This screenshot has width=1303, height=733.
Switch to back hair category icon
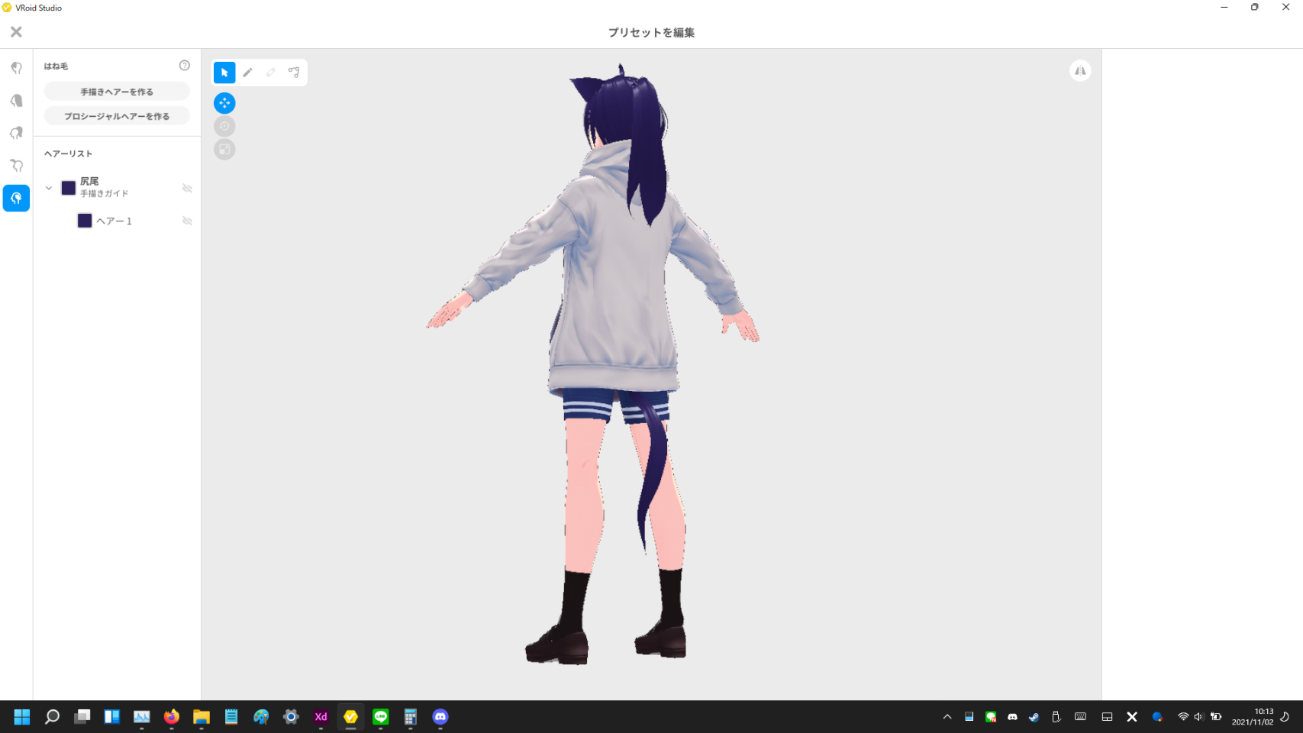coord(16,101)
